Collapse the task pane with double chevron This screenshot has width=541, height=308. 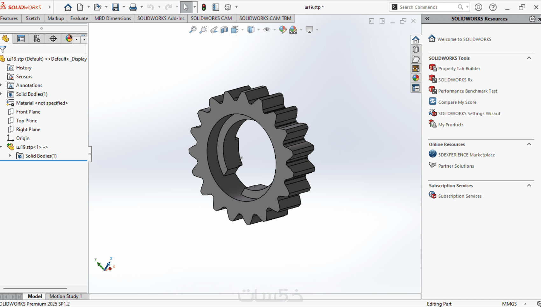427,19
